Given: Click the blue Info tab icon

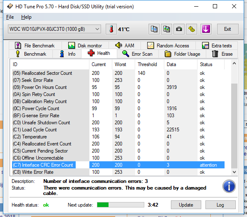Looking at the screenshot, I should coord(62,54).
